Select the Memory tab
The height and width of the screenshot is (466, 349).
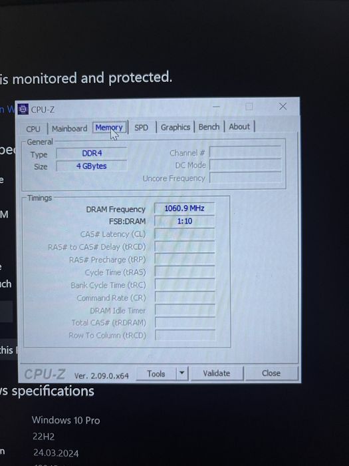110,128
